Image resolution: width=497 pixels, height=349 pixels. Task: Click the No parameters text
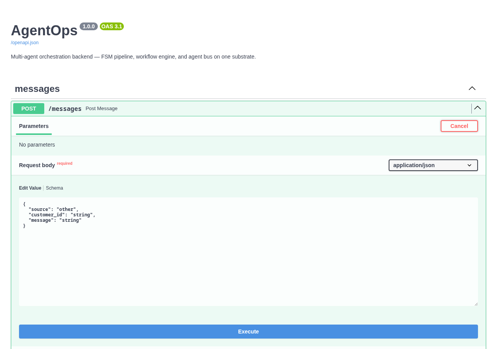click(x=37, y=145)
